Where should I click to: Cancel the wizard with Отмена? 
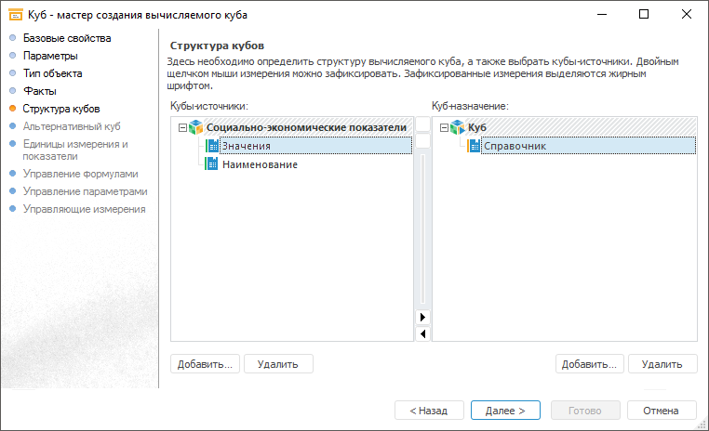pyautogui.click(x=662, y=410)
